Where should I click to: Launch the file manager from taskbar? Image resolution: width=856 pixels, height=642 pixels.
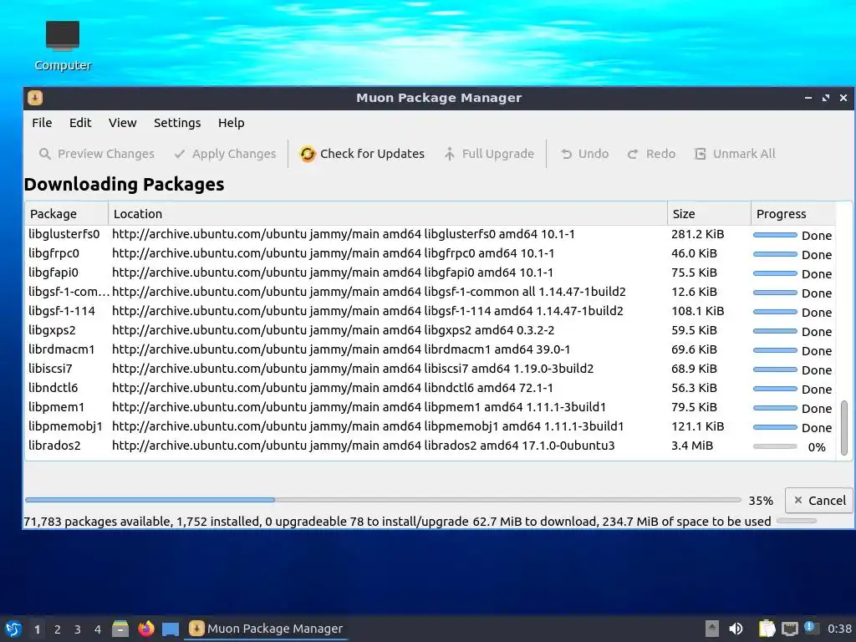pos(120,629)
